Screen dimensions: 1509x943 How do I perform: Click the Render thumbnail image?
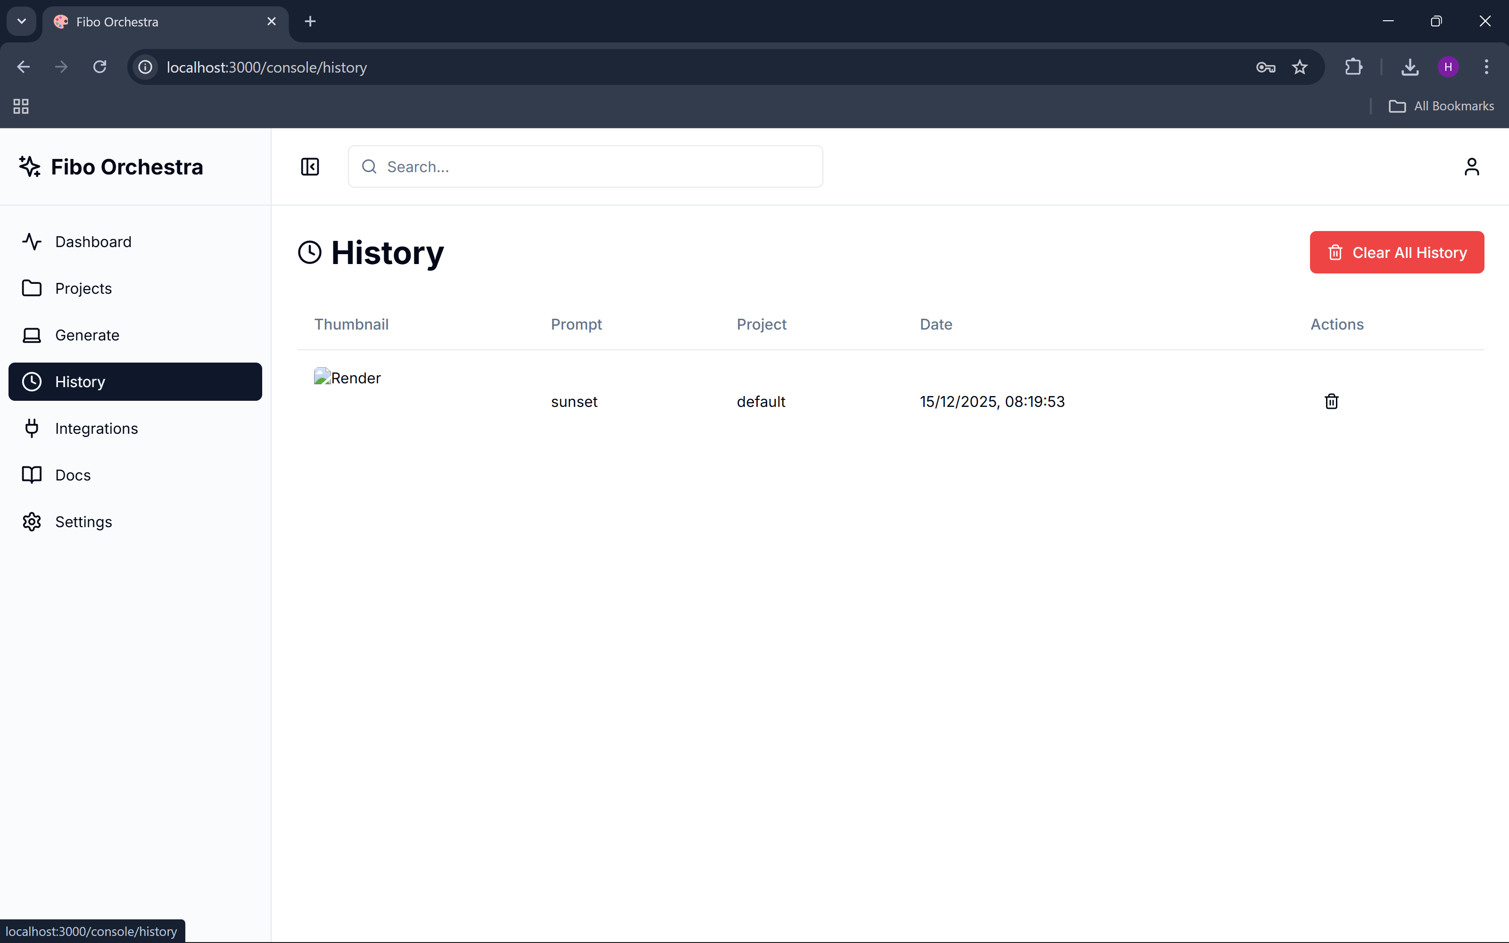[x=348, y=378]
